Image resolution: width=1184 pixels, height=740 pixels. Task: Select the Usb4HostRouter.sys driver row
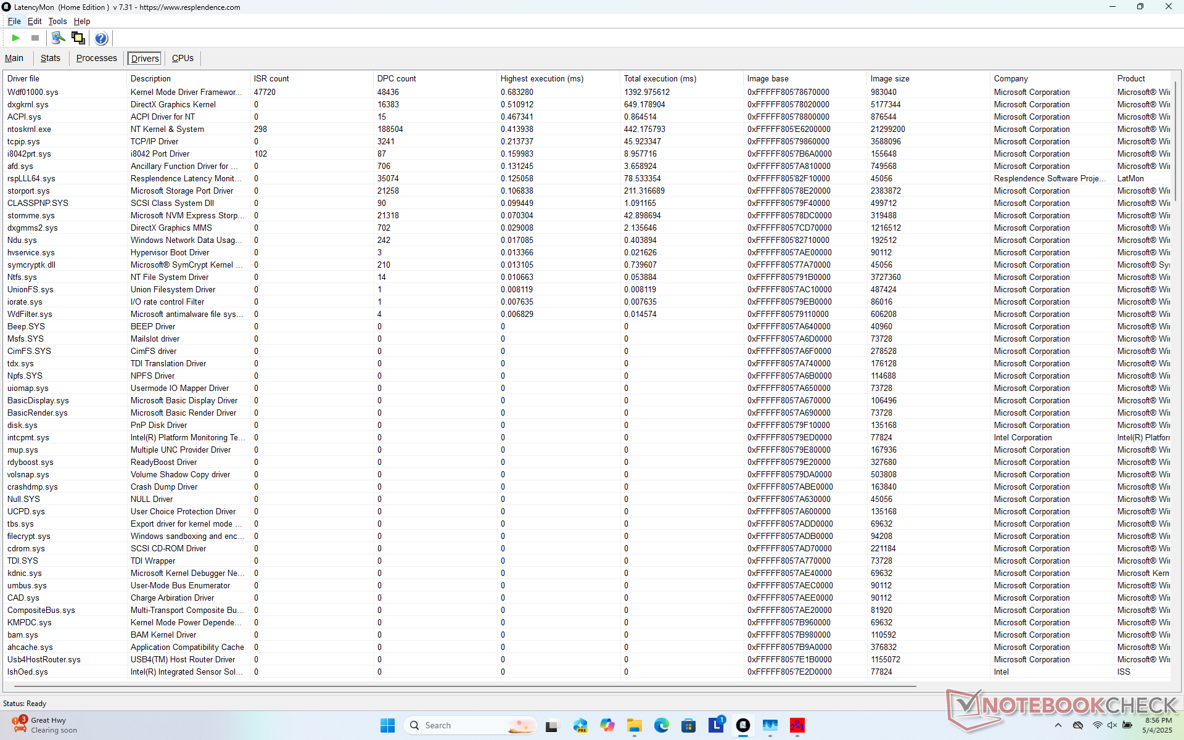tap(587, 659)
